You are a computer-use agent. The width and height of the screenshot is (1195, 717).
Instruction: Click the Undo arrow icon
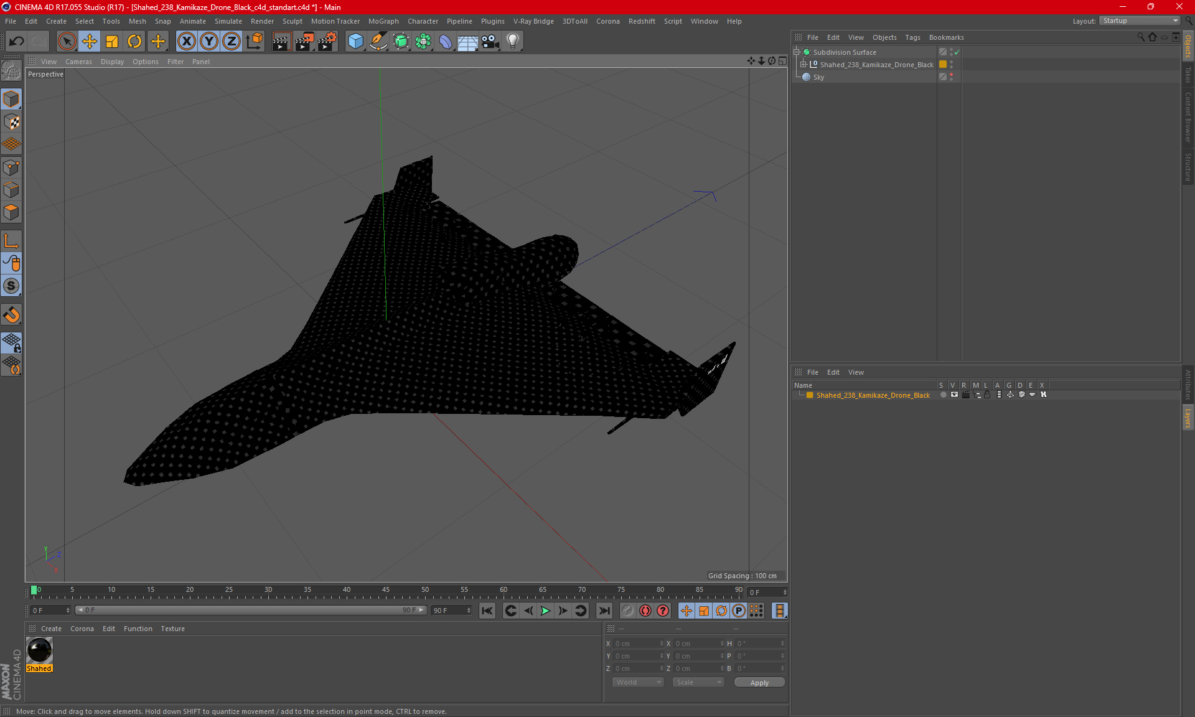click(x=17, y=42)
